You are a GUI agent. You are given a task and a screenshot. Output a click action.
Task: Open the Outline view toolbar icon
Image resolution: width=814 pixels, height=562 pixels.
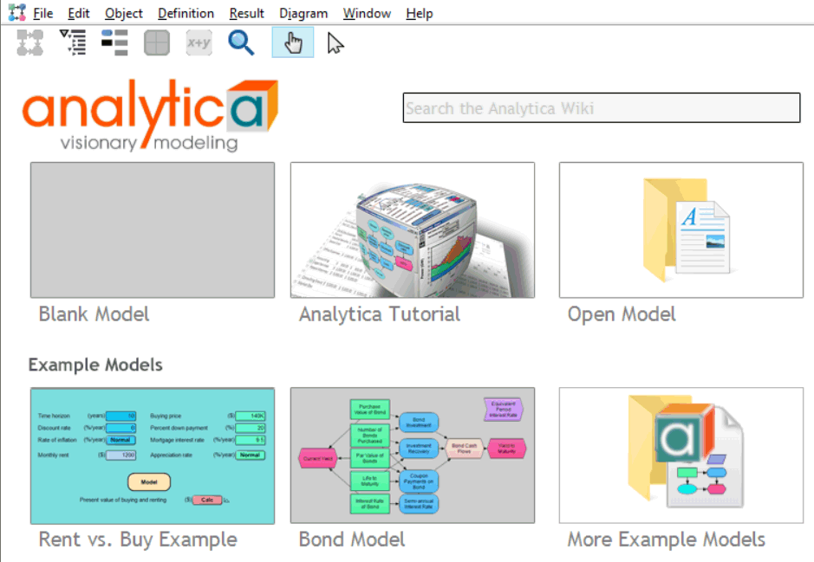(x=73, y=42)
